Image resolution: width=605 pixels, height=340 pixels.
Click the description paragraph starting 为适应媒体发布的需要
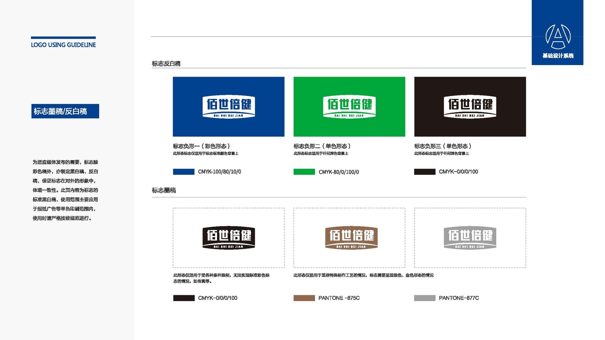point(65,190)
